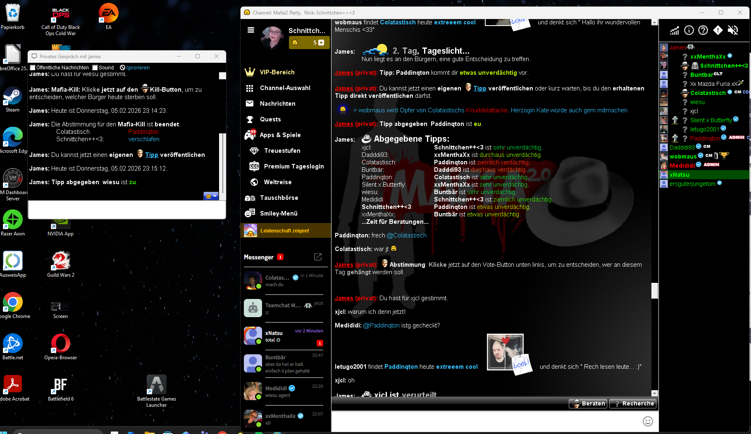
Task: Pop out Messenger with the external window icon
Action: point(318,257)
